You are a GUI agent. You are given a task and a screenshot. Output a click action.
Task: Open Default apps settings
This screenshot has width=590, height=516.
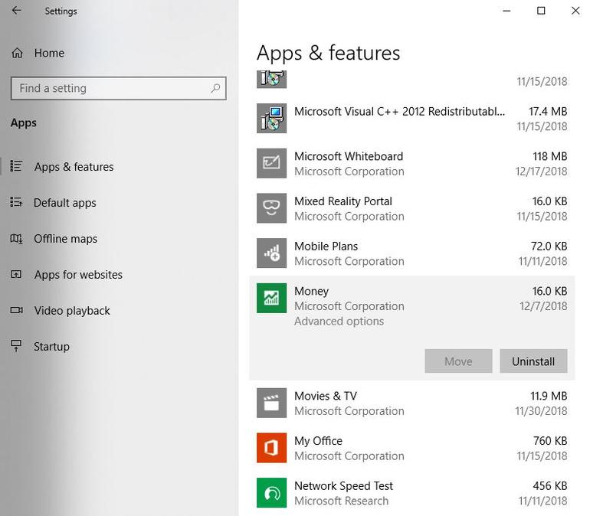tap(64, 203)
